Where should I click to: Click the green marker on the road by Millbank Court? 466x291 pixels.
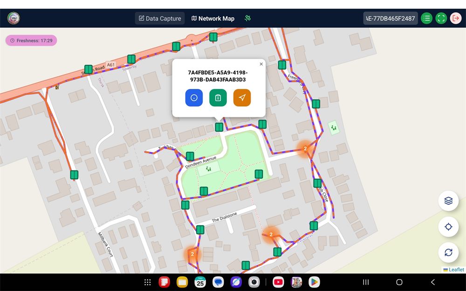point(74,175)
